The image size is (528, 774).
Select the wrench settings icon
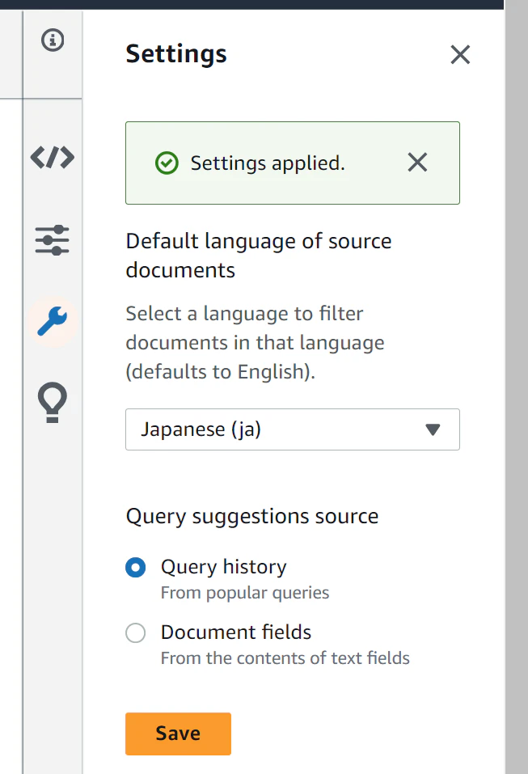point(53,321)
